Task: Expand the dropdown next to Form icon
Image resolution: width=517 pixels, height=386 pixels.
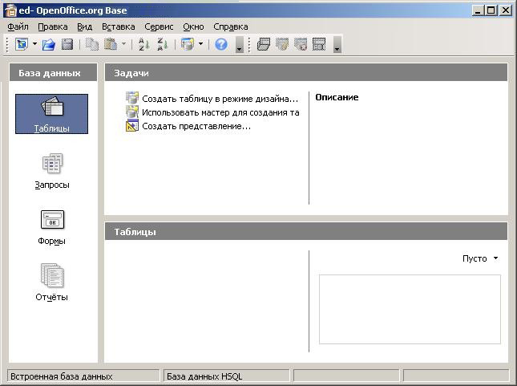Action: tap(200, 44)
